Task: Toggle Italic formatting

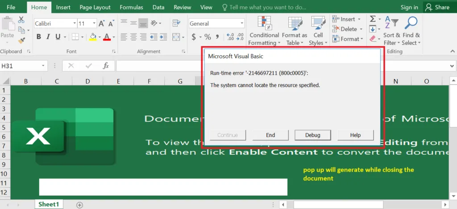Action: pyautogui.click(x=48, y=37)
